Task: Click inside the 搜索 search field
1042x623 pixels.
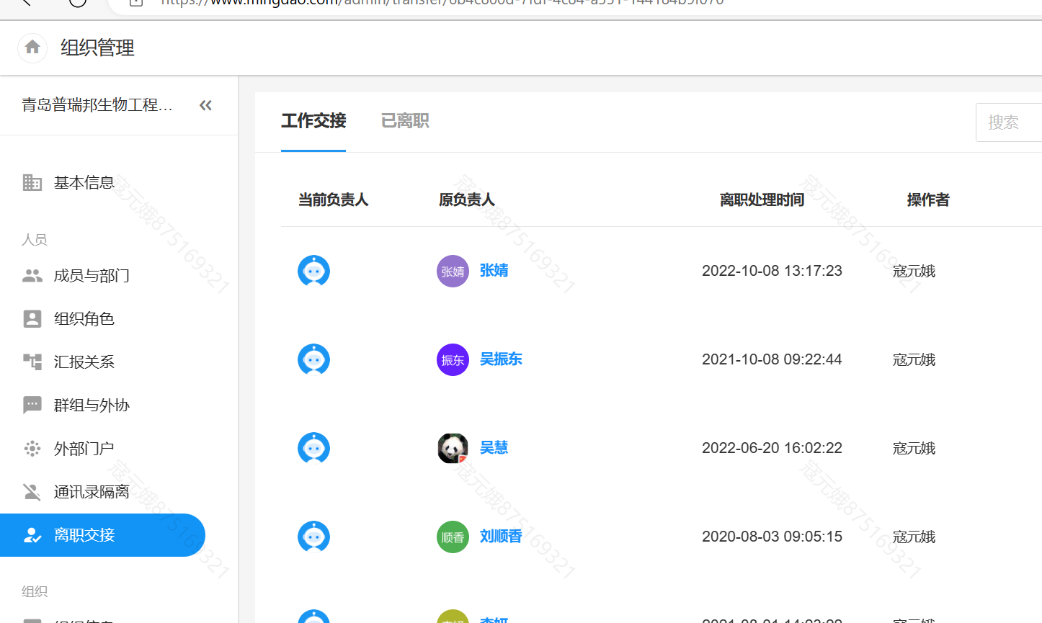Action: 1009,122
